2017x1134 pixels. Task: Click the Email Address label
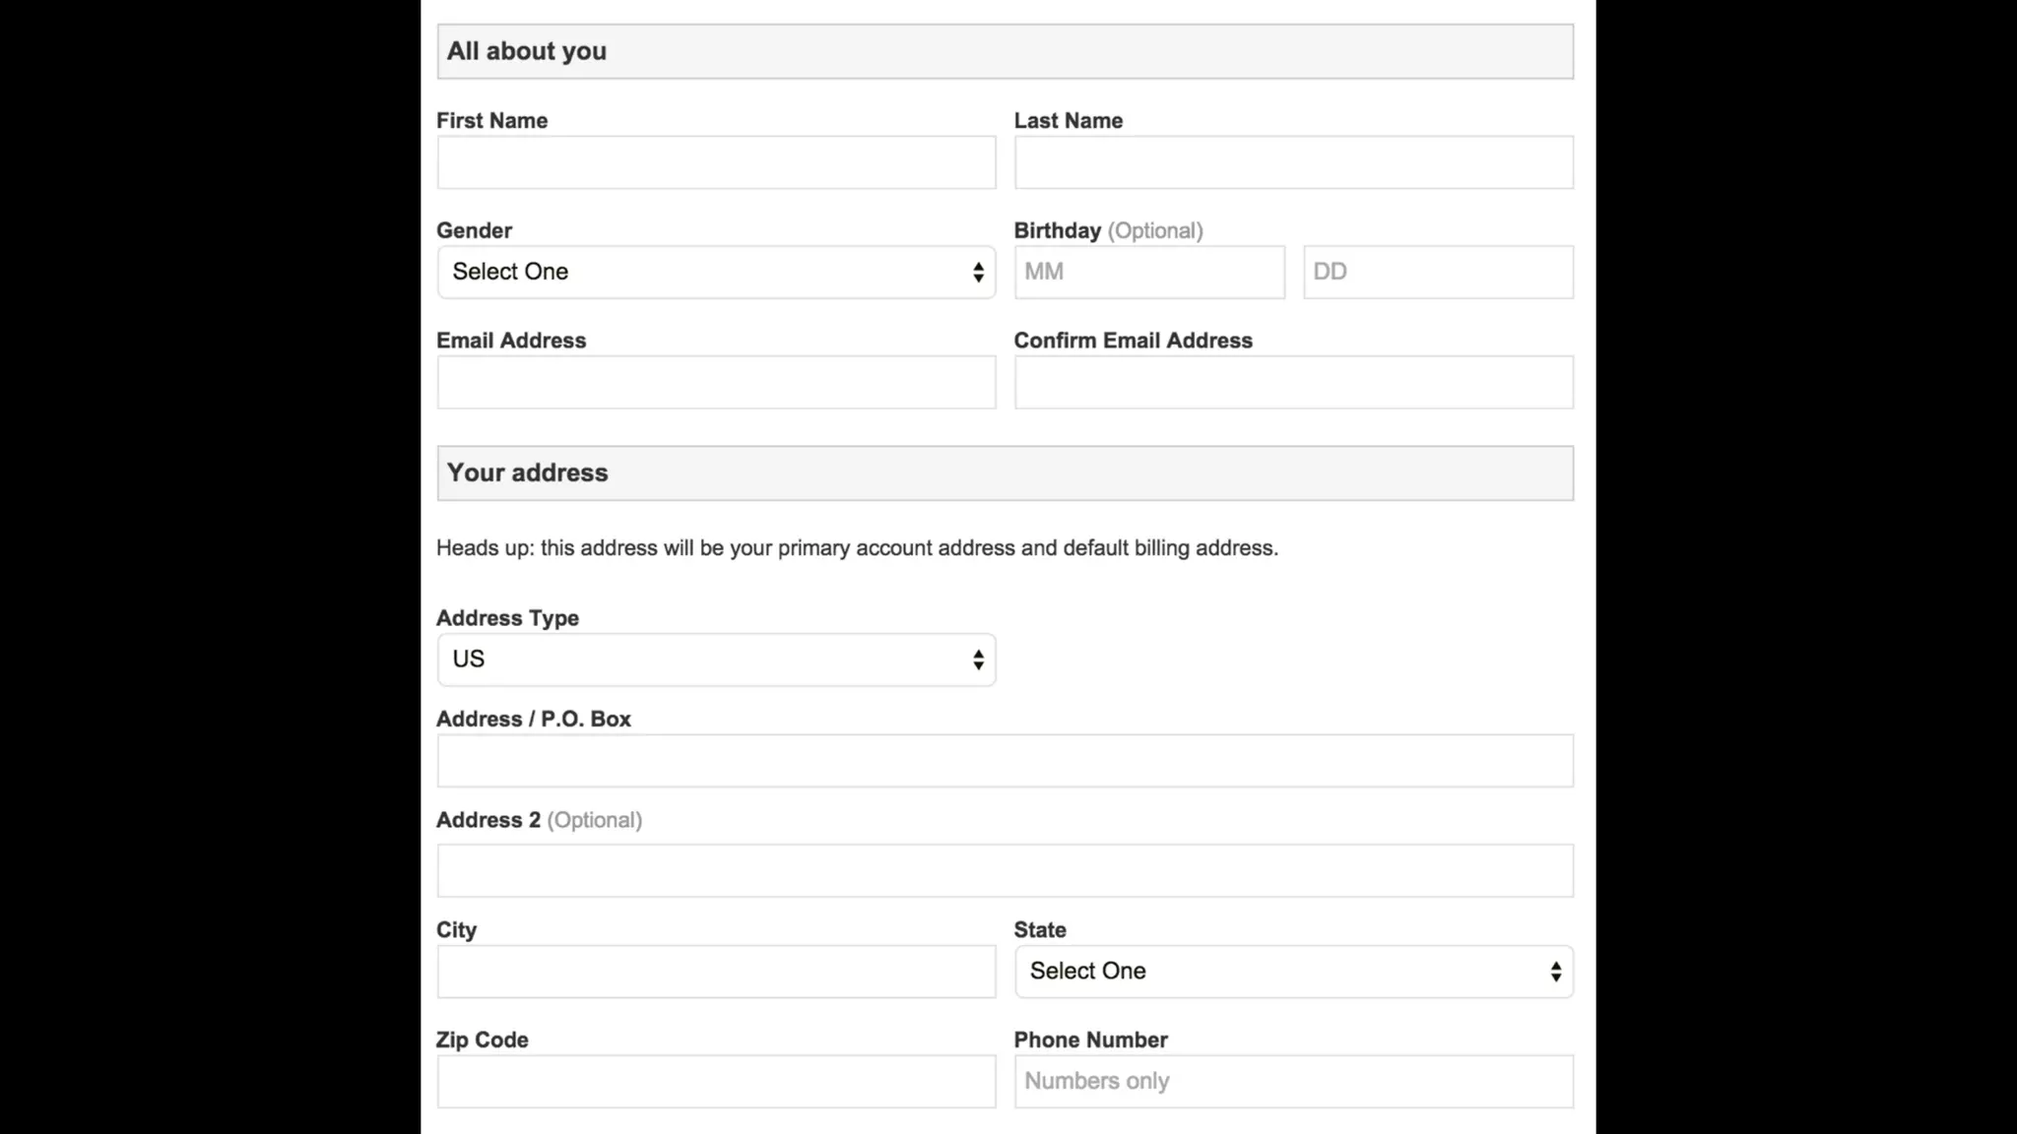pos(511,341)
